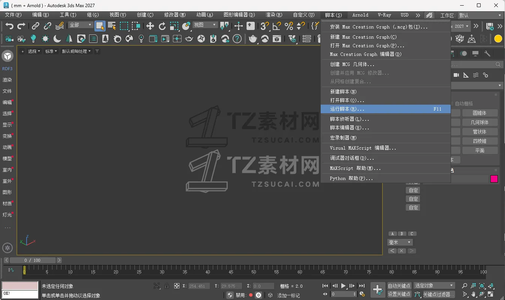Expand the 标准 viewport shading menu
The height and width of the screenshot is (300, 505).
51,51
